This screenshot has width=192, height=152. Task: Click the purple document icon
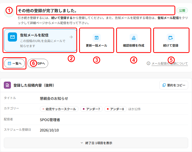click(7, 85)
